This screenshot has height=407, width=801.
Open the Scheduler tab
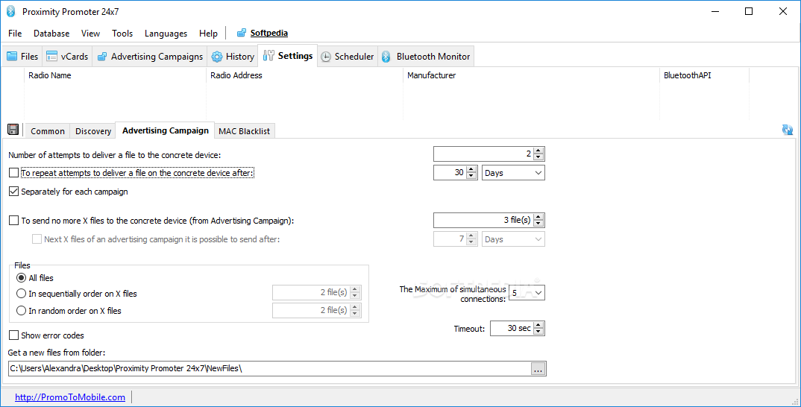pyautogui.click(x=348, y=56)
